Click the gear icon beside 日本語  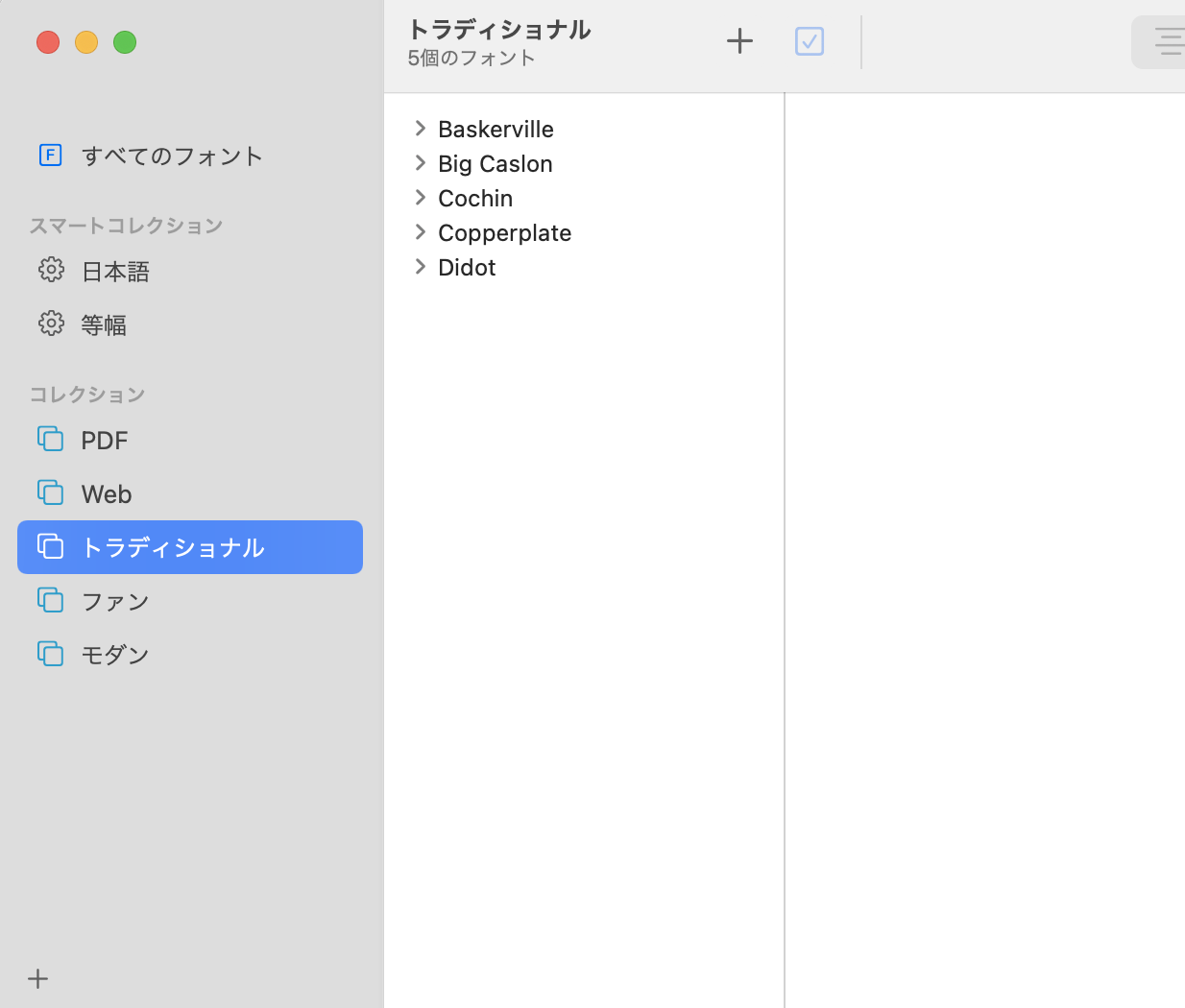click(51, 270)
